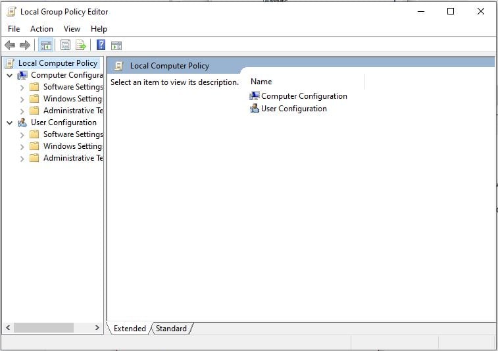Toggle Show/Hide Action Pane toolbar icon
Viewport: 498px width, 351px height.
pyautogui.click(x=116, y=45)
